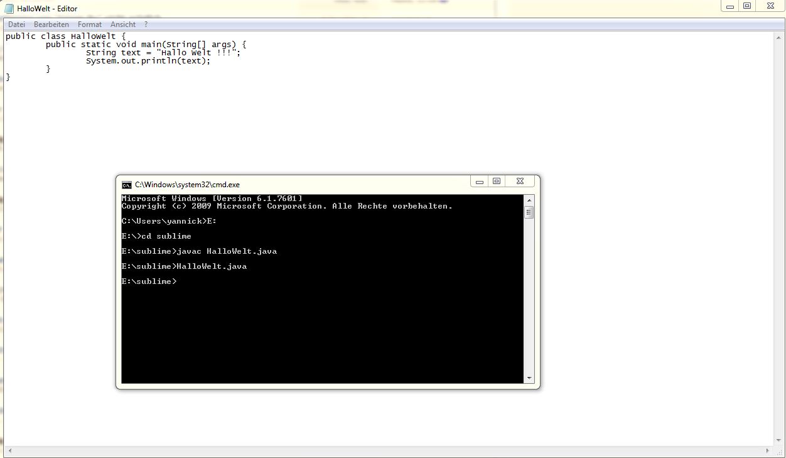Click the 'C:\Users\yannick>E:' console line
786x458 pixels.
click(169, 221)
